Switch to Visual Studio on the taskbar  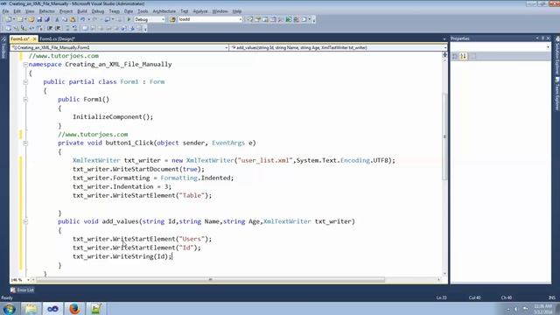click(52, 309)
